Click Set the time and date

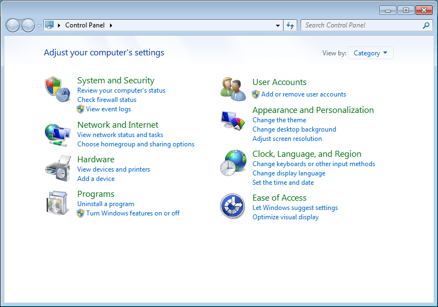tap(283, 183)
